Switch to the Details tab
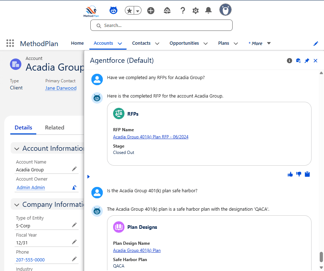This screenshot has width=324, height=271. pos(23,128)
